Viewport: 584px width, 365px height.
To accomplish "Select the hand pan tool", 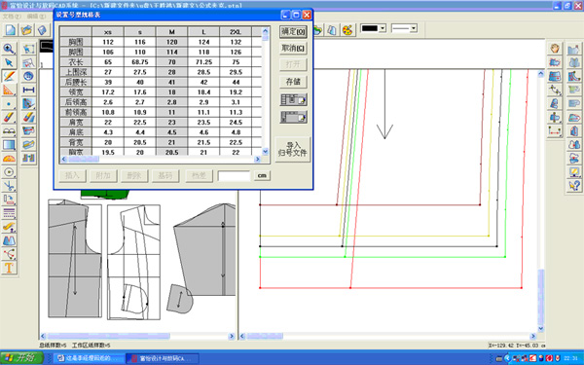I will point(555,49).
